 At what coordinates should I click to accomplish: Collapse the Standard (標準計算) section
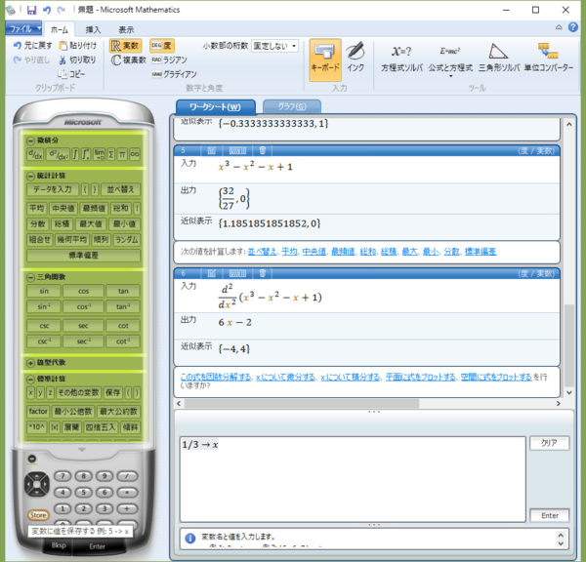coord(30,379)
